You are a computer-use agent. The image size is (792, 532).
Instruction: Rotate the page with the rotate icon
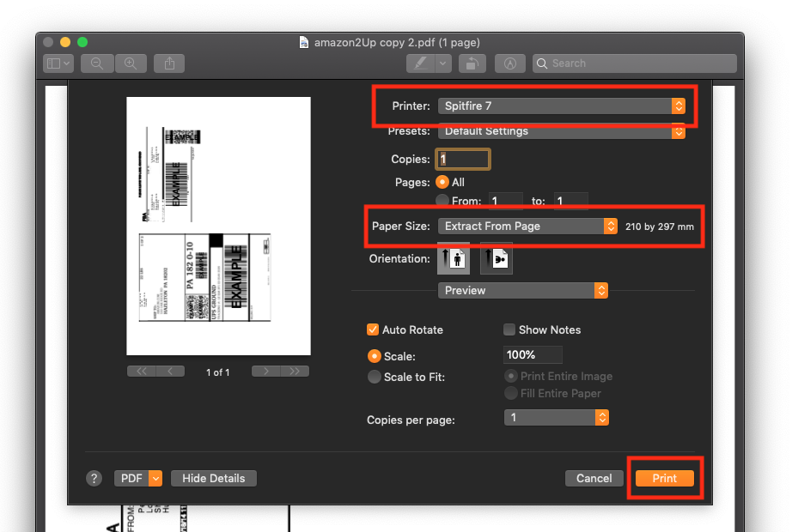pos(472,63)
